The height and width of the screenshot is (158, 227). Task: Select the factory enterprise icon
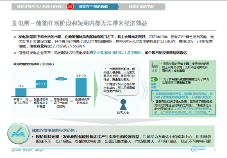click(x=154, y=65)
